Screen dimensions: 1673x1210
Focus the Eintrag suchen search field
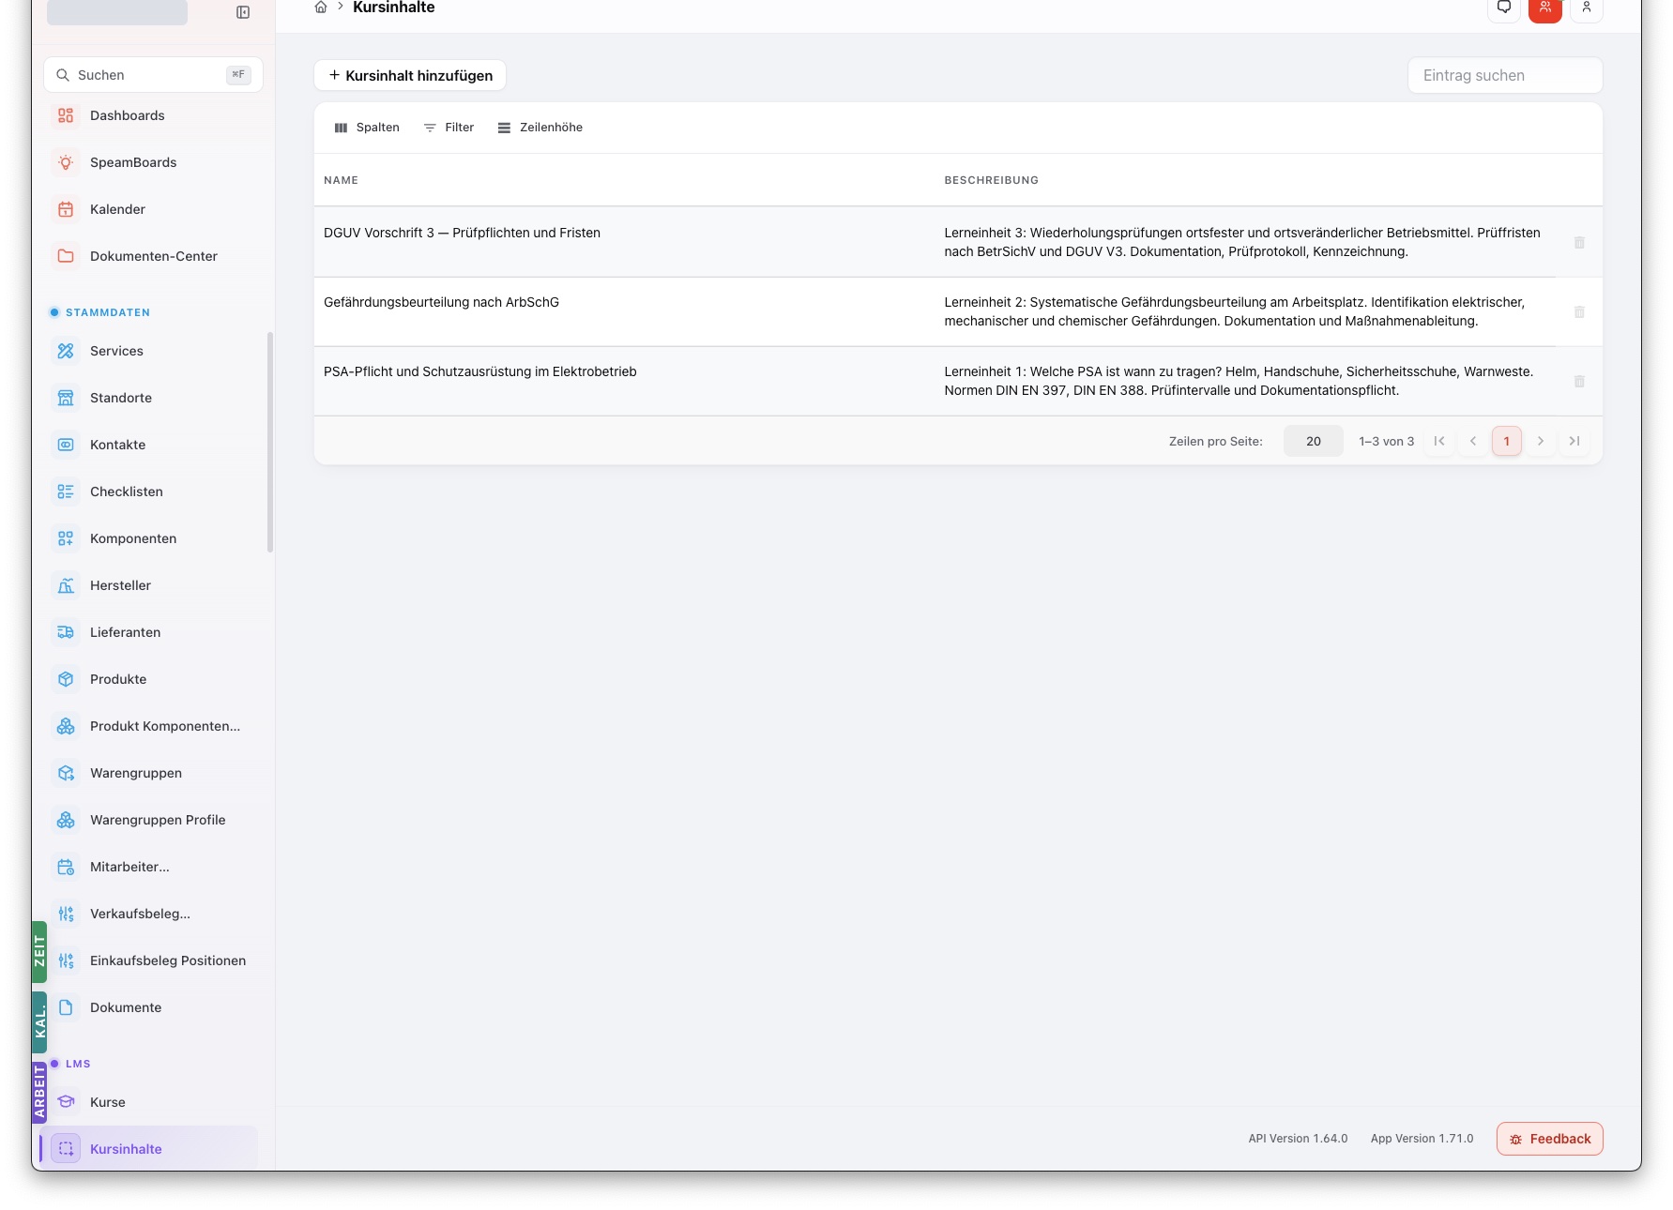click(x=1505, y=75)
